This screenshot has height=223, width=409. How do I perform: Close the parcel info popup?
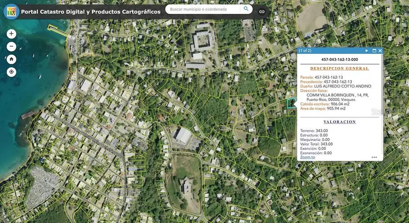(x=380, y=51)
